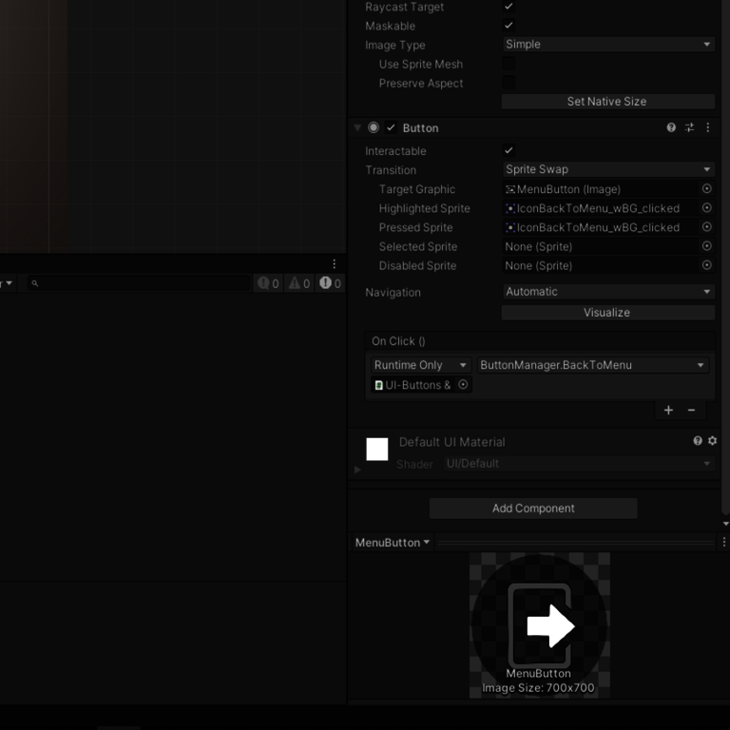Click the Navigation property label
This screenshot has width=730, height=730.
coord(393,293)
